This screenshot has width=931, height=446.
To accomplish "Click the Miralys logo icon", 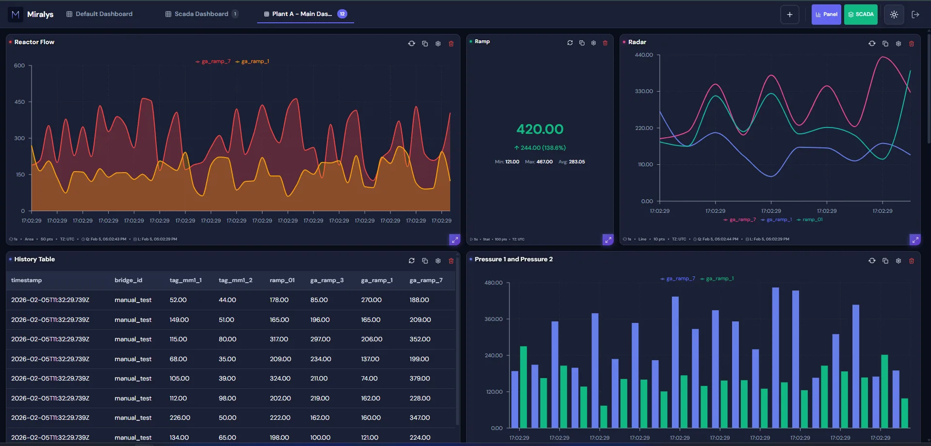I will click(x=16, y=15).
